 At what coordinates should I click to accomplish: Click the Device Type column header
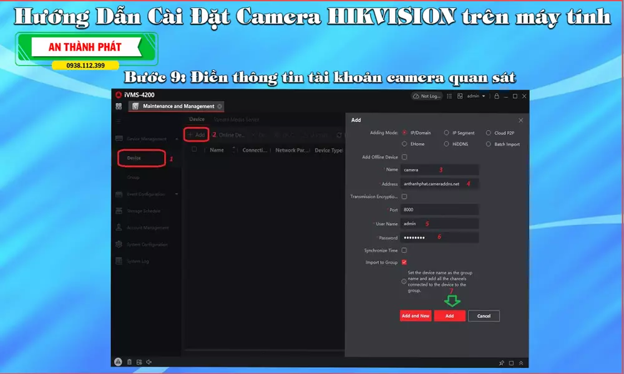(x=329, y=150)
